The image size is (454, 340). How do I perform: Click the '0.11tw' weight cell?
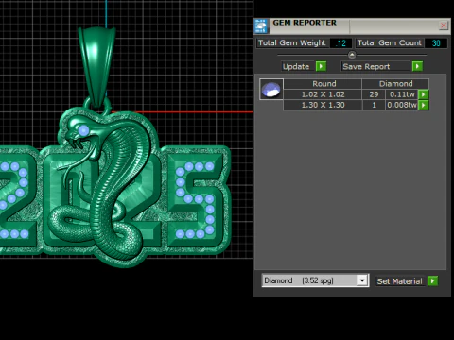[402, 94]
